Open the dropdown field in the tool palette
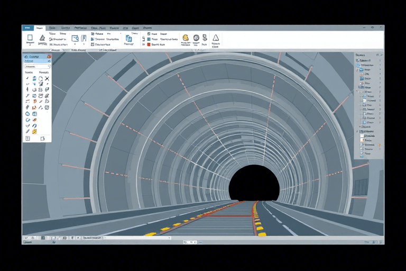Viewport: 406px width, 271px height. (x=37, y=67)
